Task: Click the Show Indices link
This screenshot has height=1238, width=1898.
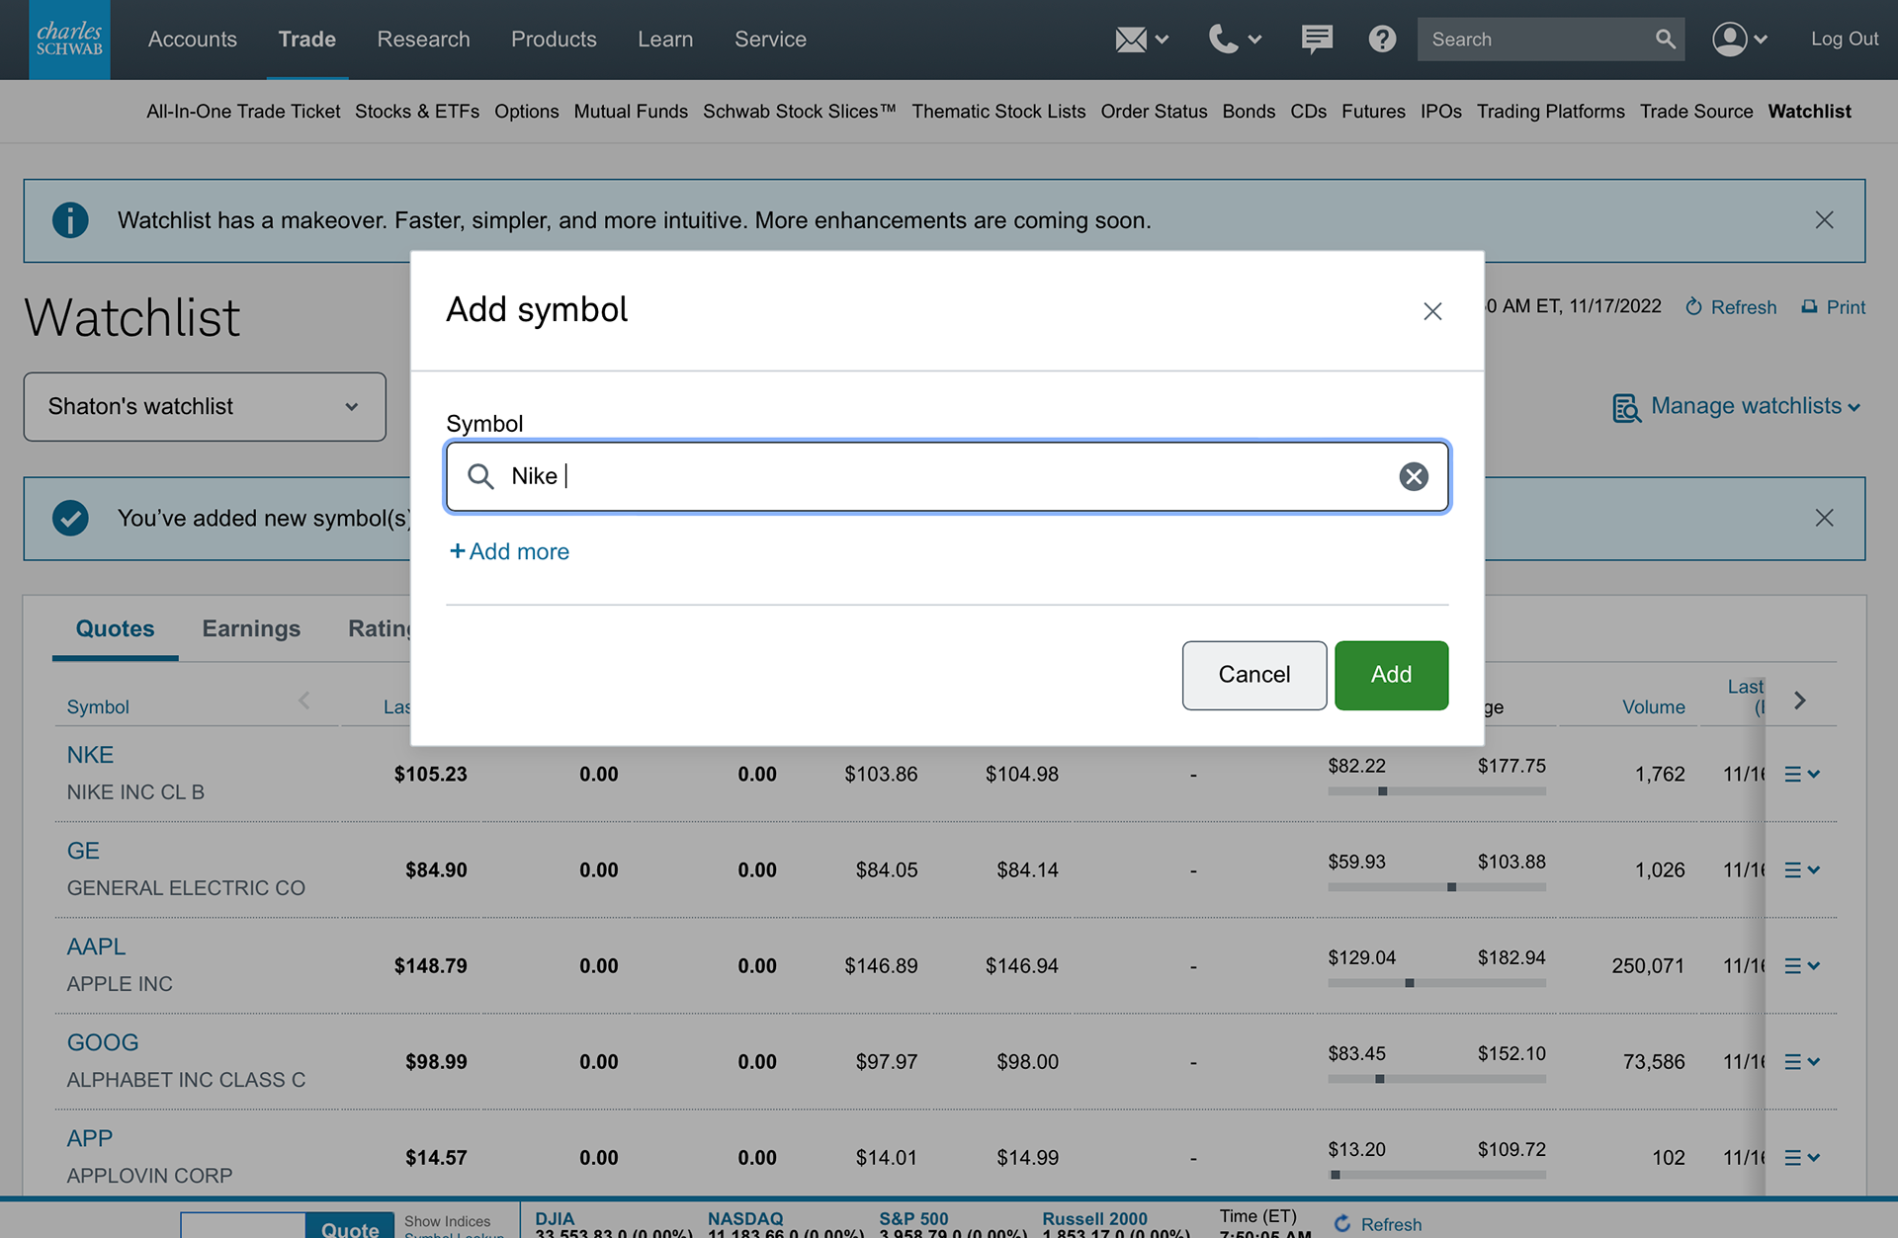Action: point(447,1222)
